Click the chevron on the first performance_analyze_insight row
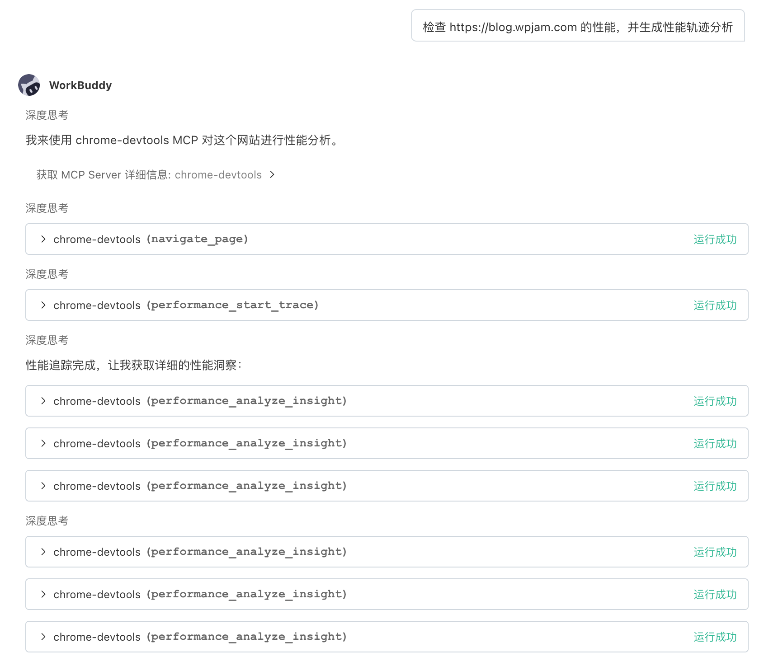Viewport: 764px width, 666px height. tap(43, 401)
